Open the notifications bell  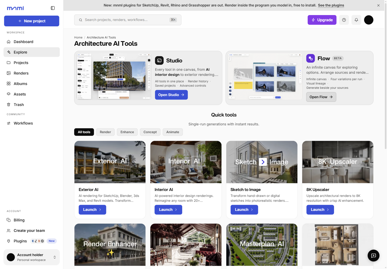click(x=356, y=20)
